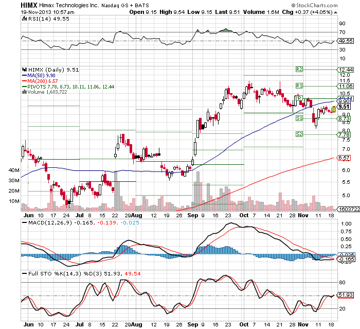
Task: Click the HIMX (Daily) 9.51 legend label
Action: [53, 70]
